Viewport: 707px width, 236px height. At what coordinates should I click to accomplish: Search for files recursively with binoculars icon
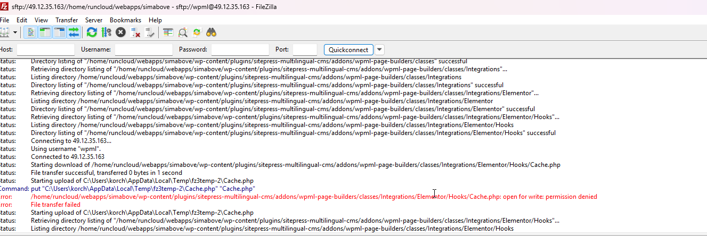pos(212,32)
